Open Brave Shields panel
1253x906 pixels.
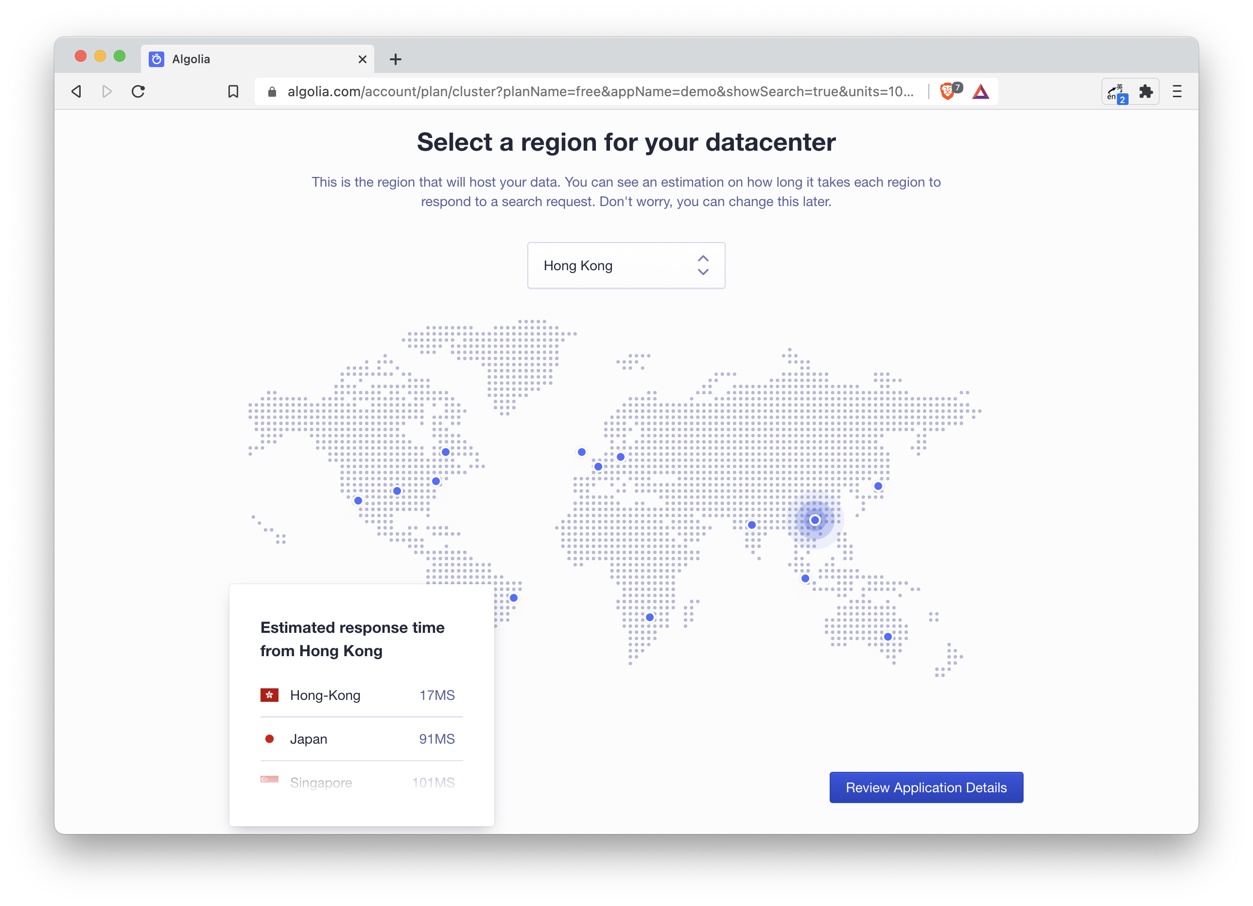(x=949, y=91)
